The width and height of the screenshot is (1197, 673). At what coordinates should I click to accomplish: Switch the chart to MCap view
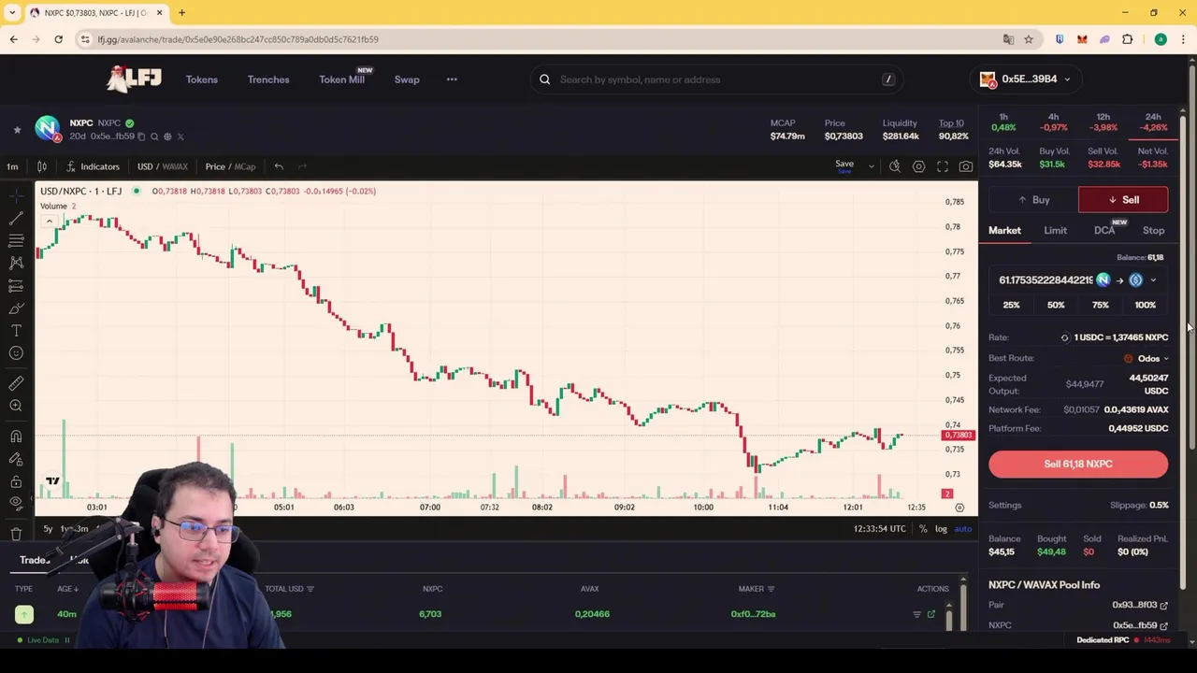click(x=245, y=166)
